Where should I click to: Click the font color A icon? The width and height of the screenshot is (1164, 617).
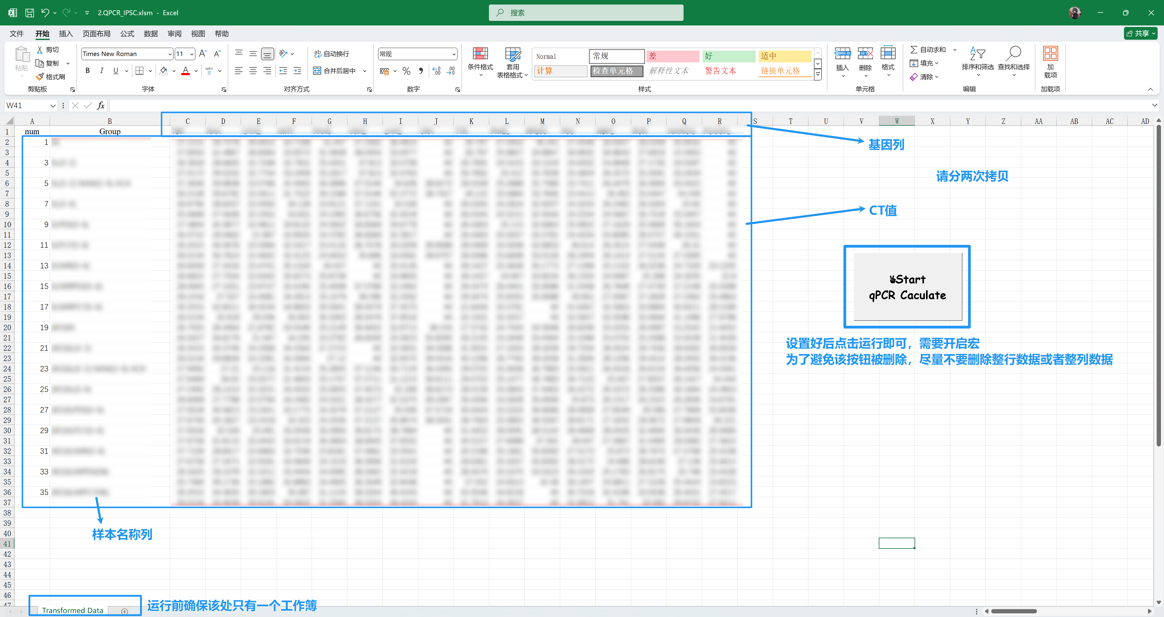tap(185, 71)
